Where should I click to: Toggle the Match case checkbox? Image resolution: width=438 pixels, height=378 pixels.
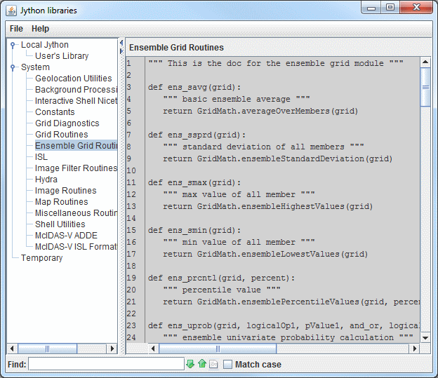(x=227, y=364)
